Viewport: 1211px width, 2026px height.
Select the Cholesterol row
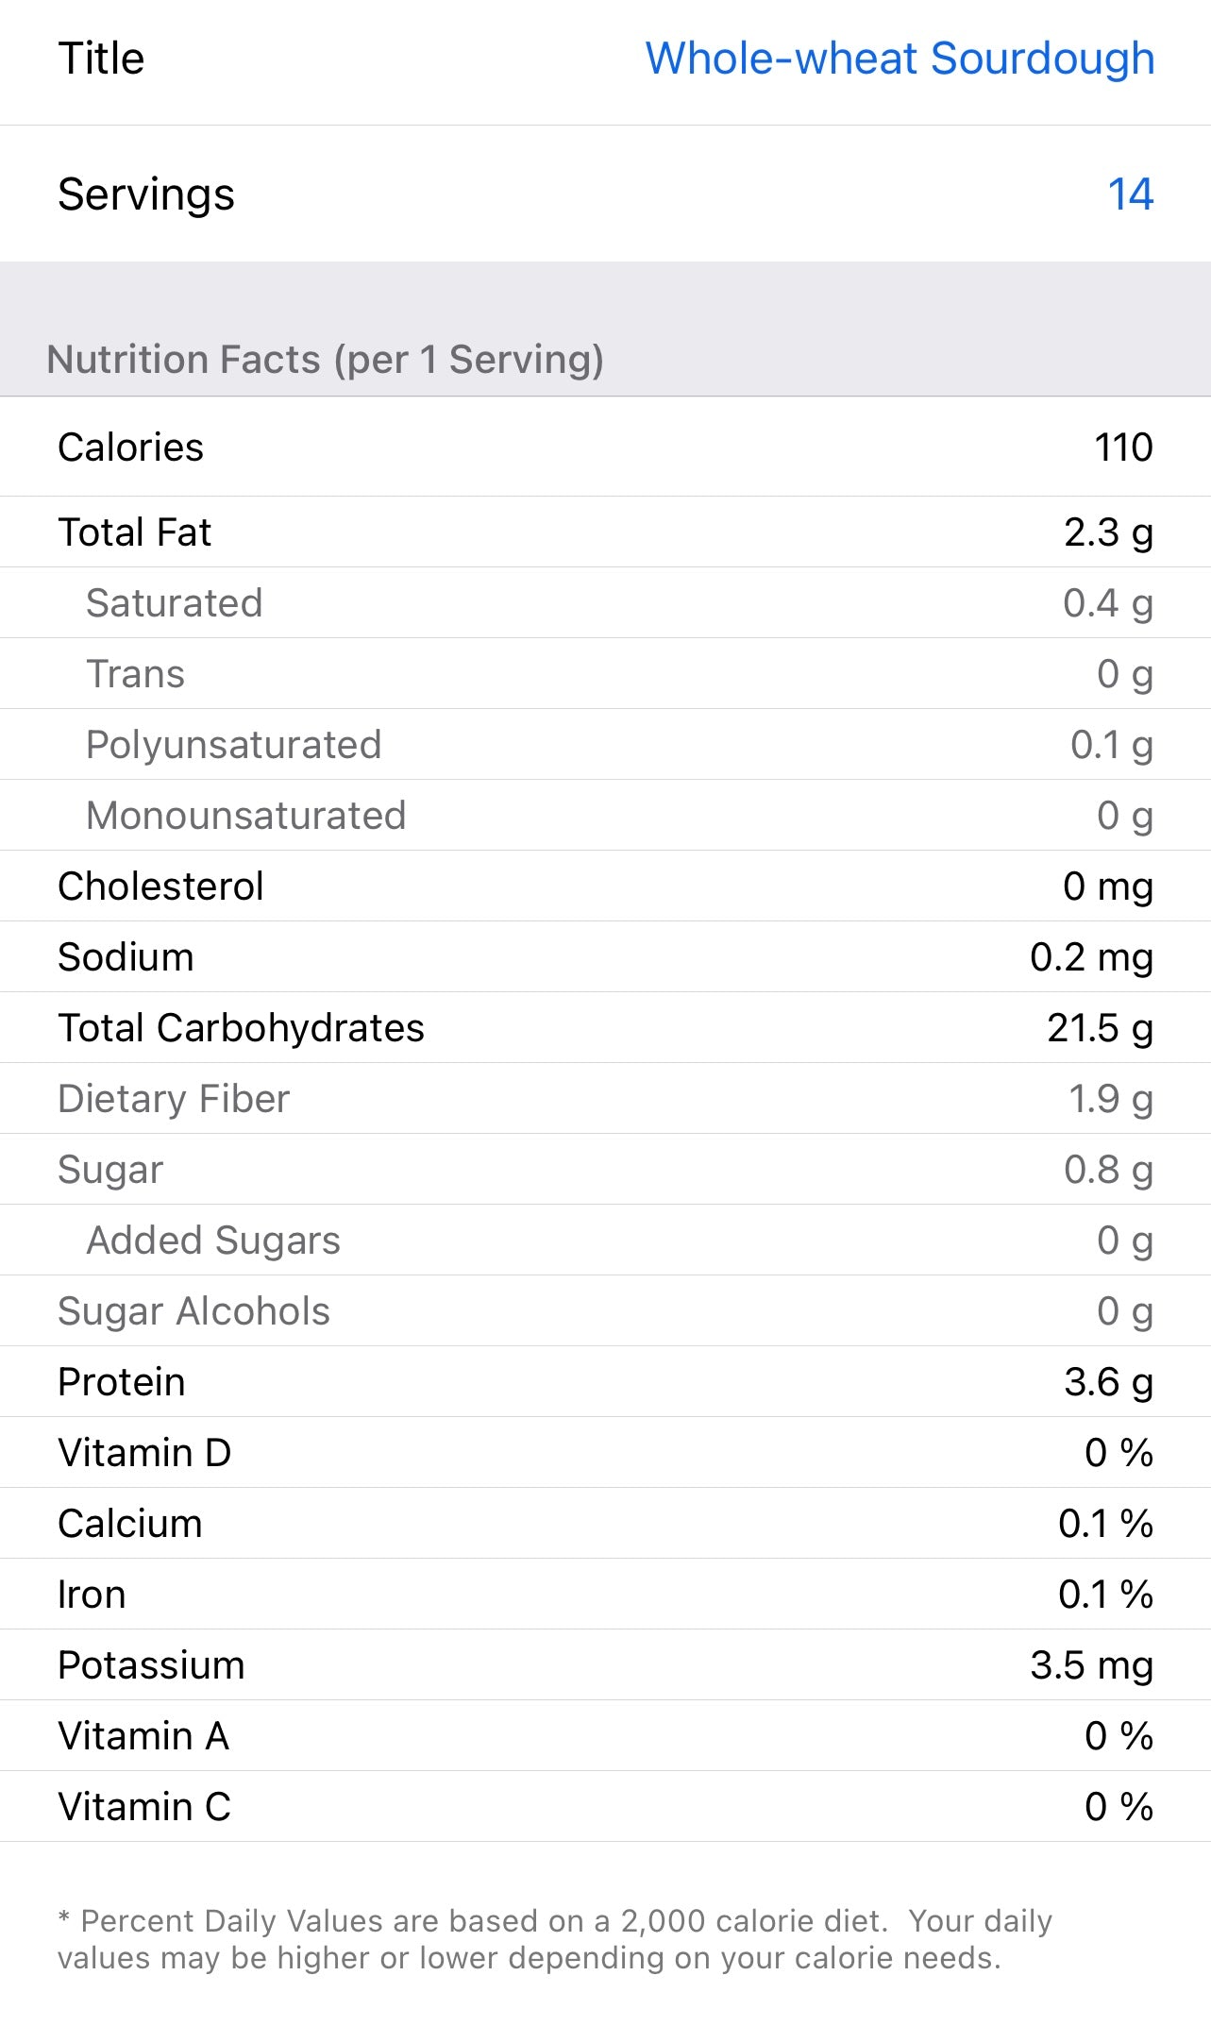(x=604, y=886)
